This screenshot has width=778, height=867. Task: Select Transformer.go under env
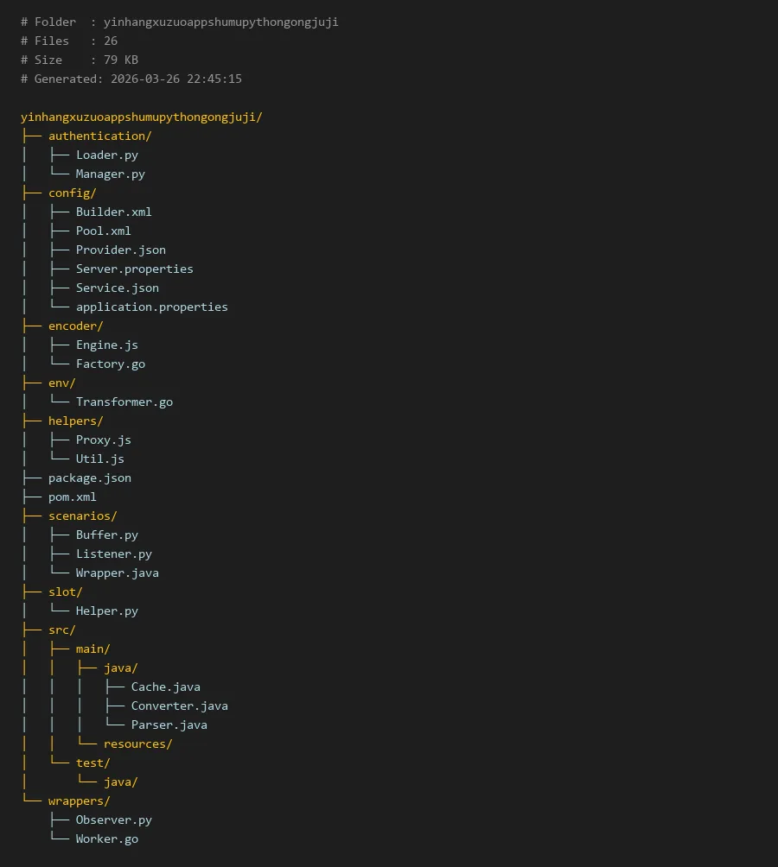point(124,402)
